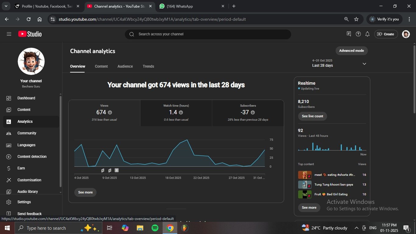Click the Analytics sidebar icon
The image size is (416, 234).
(9, 122)
